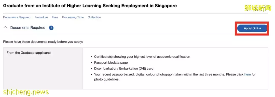
Task: Click the 'photo guidelines.' trailing text line
Action: [x=107, y=79]
